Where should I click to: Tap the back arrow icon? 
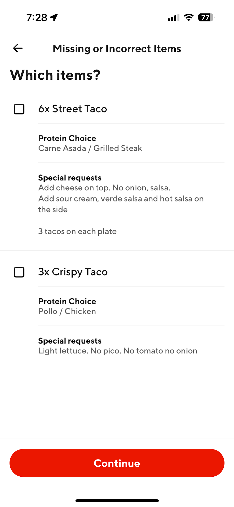(18, 48)
